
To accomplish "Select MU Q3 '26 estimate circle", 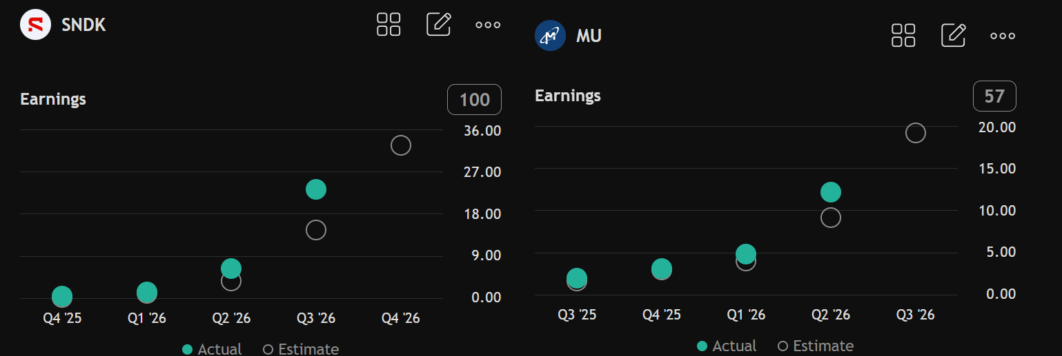I will 915,133.
